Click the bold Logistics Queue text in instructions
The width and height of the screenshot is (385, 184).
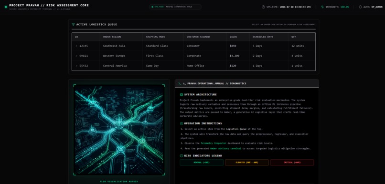[x=236, y=129]
